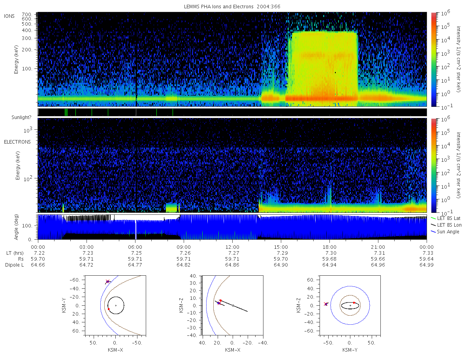Open the KSM-Y versus KSM-Z orbit plot
This screenshot has width=474, height=356.
click(351, 305)
